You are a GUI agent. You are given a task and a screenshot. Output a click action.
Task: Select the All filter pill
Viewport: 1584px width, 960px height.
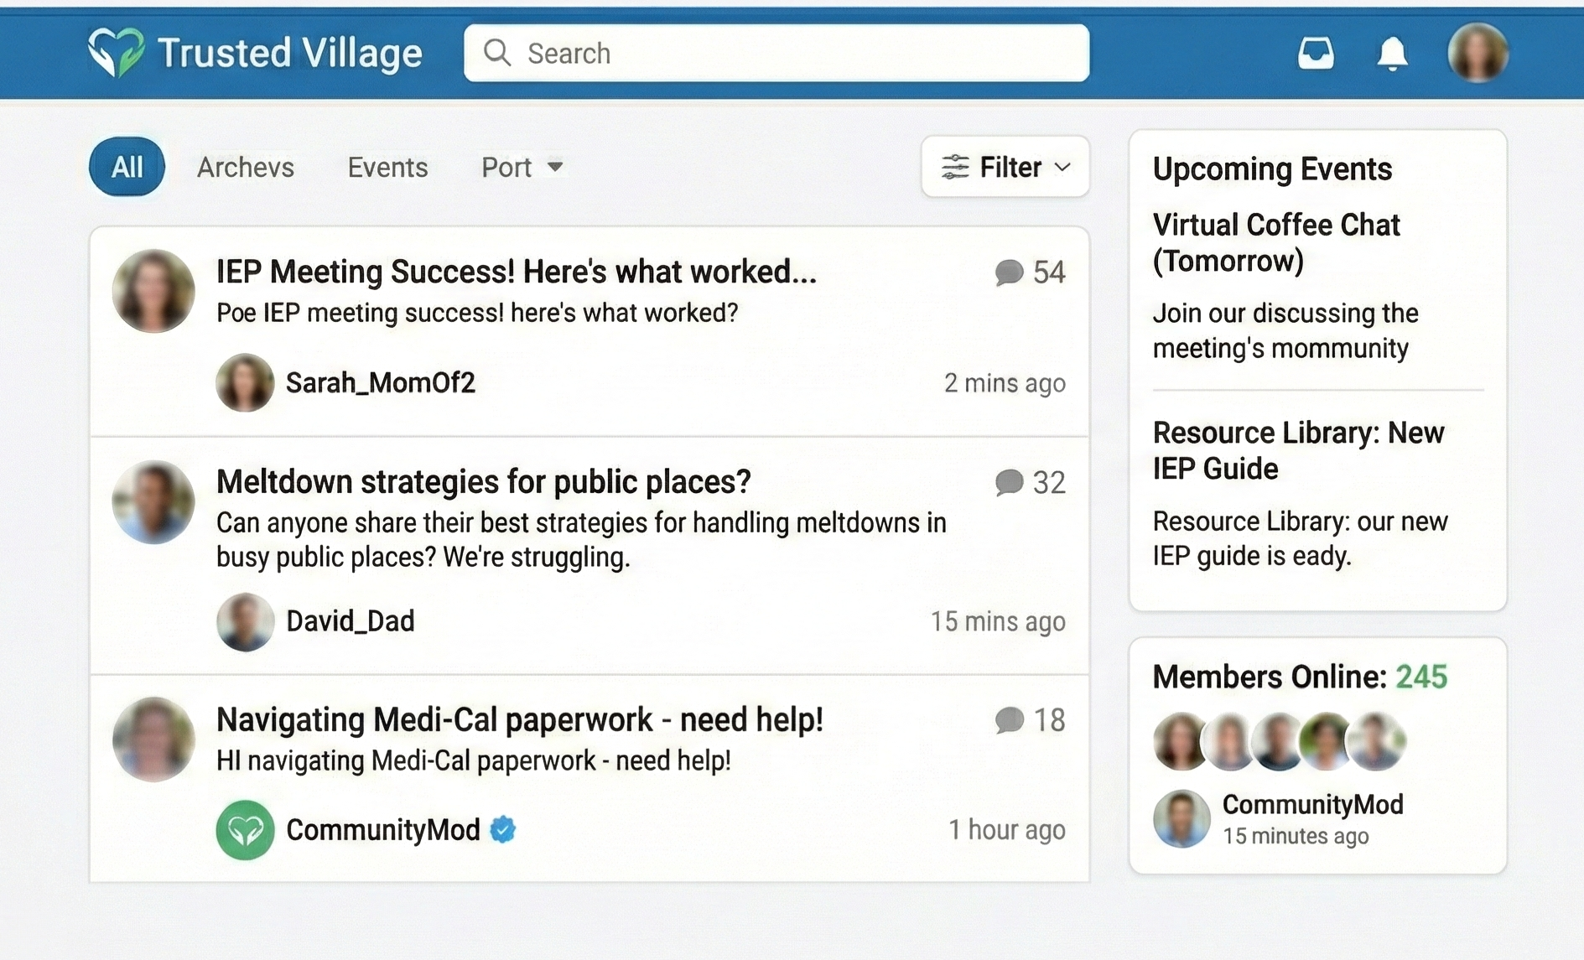click(127, 166)
